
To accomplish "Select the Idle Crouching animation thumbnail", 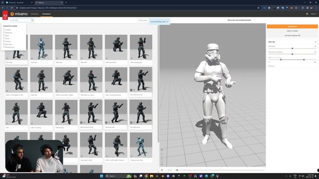I will click(x=41, y=113).
